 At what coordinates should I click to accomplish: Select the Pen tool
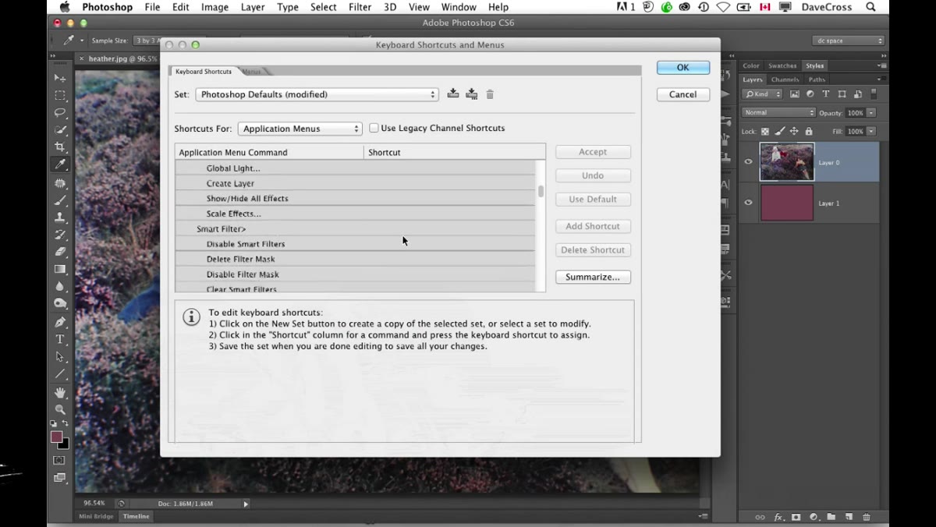pyautogui.click(x=60, y=322)
